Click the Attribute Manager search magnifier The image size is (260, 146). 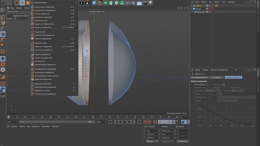tap(245, 70)
